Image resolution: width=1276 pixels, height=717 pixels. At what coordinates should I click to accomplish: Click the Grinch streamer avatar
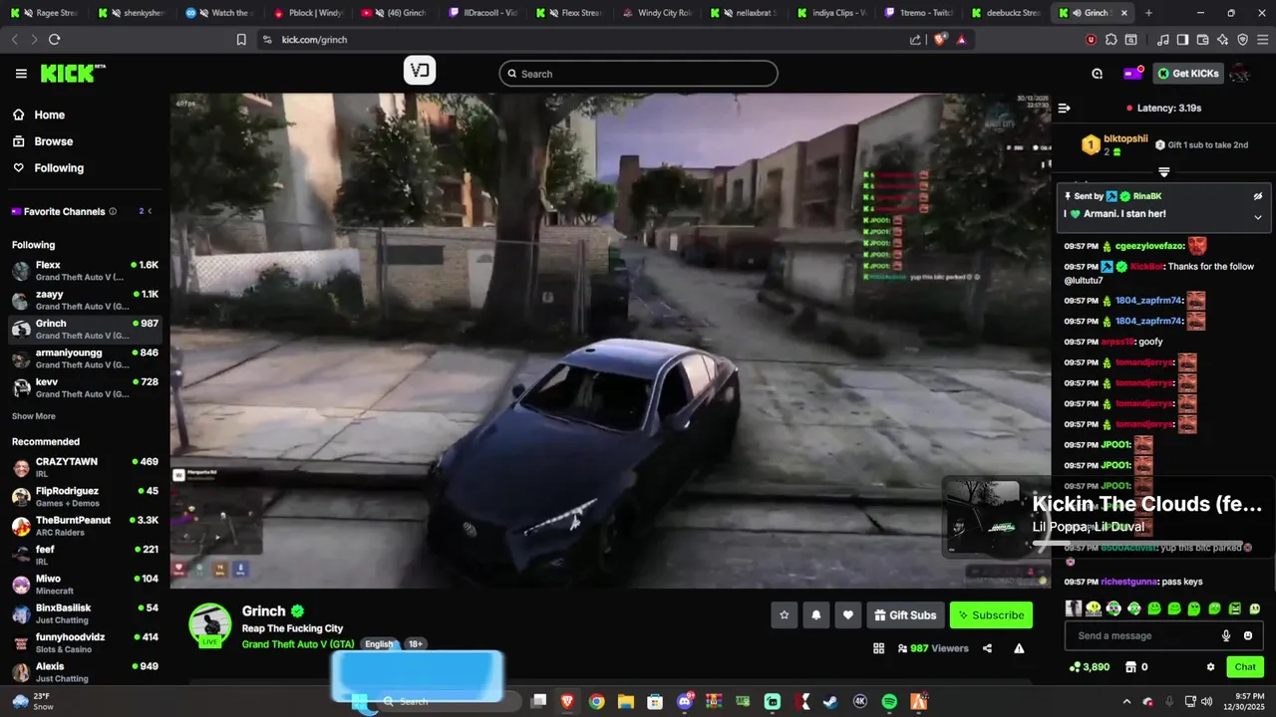[209, 624]
